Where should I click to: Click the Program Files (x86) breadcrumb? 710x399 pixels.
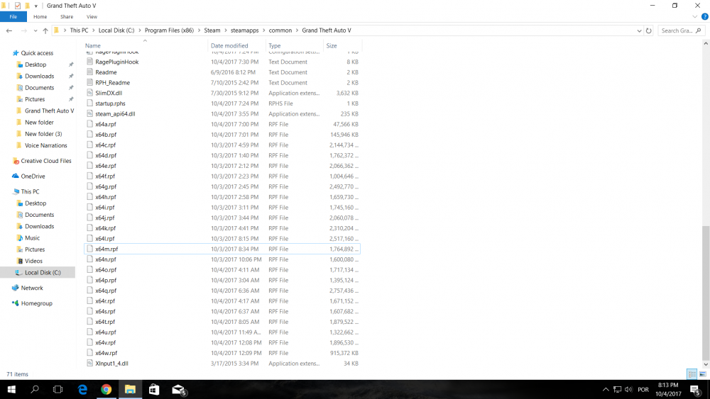pos(169,30)
